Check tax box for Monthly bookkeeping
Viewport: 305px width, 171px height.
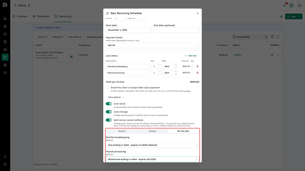(193, 66)
